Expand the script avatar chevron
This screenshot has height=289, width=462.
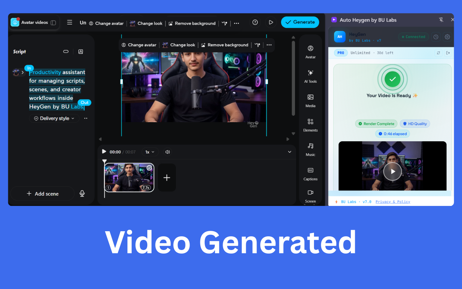click(23, 72)
